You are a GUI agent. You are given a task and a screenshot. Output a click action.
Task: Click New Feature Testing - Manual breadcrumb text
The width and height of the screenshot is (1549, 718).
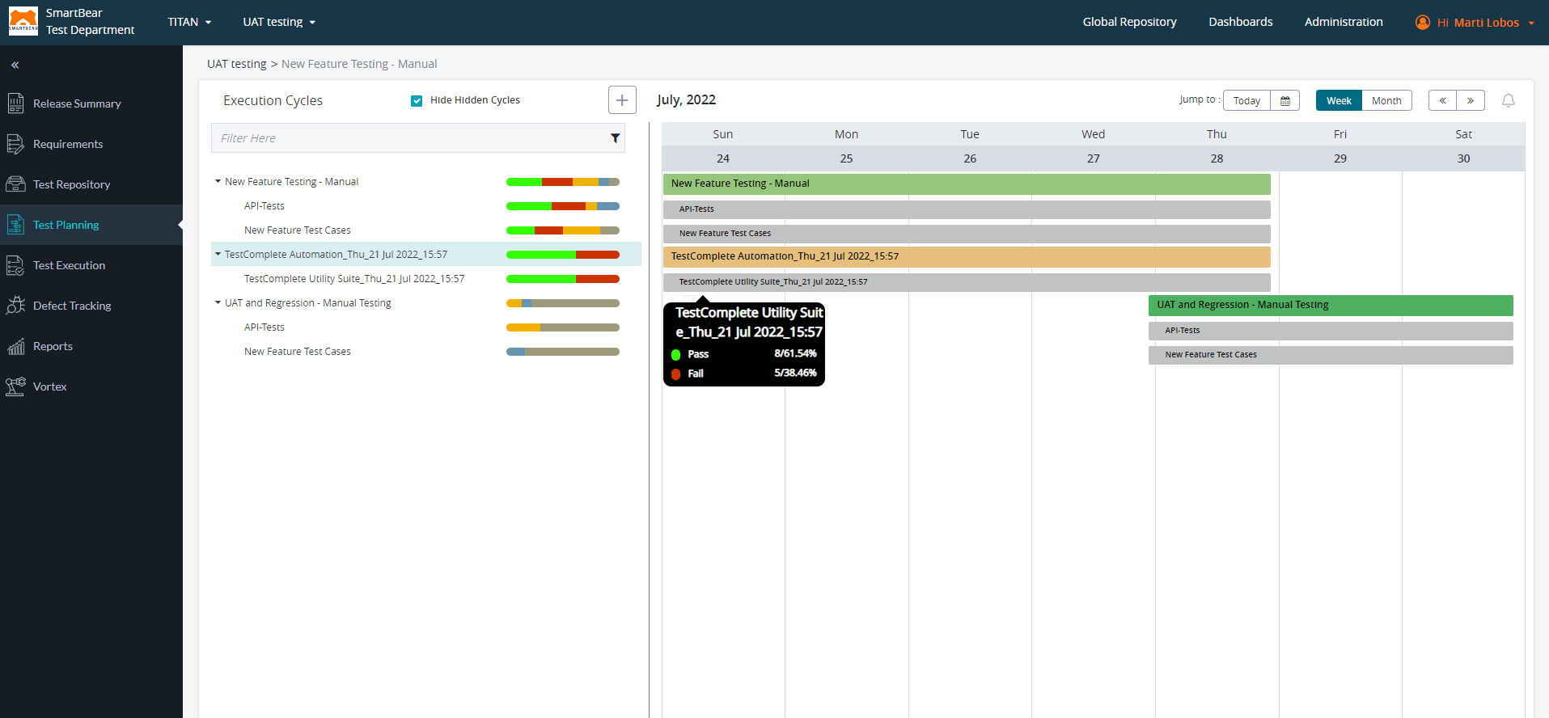click(359, 64)
